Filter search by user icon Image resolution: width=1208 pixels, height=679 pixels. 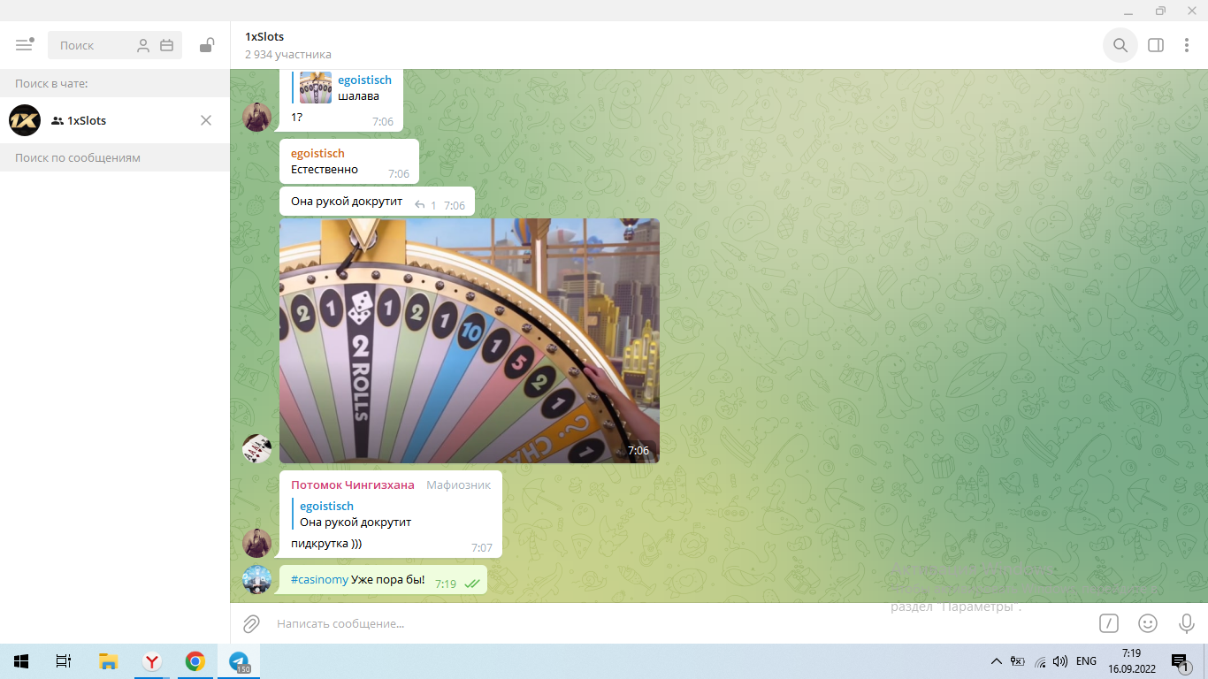(x=143, y=46)
